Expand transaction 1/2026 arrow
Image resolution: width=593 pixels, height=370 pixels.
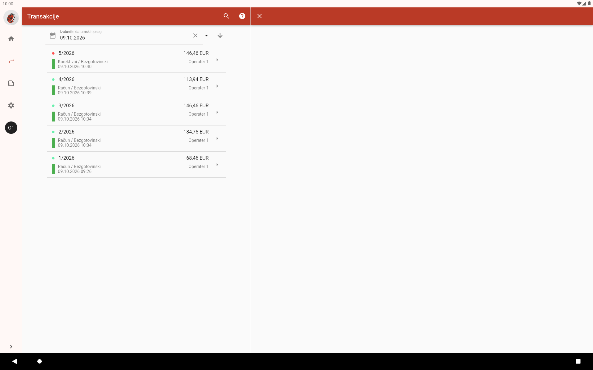coord(217,165)
